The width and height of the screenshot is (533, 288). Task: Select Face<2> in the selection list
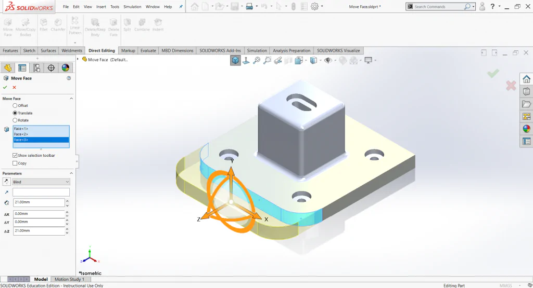pyautogui.click(x=41, y=134)
